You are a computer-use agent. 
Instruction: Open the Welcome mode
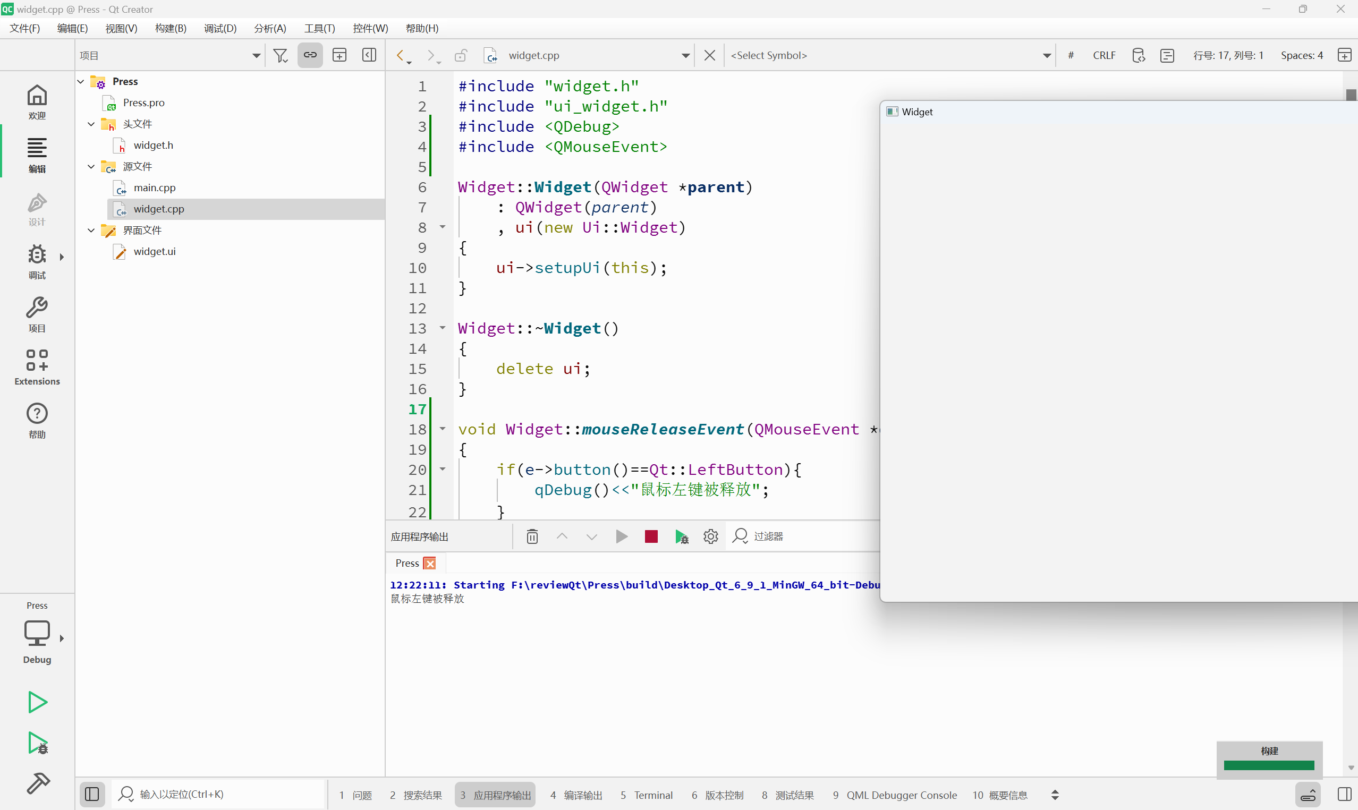tap(37, 102)
